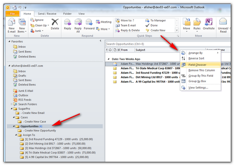Select the Done quick step
Image resolution: width=234 pixels, height=165 pixels.
click(151, 25)
